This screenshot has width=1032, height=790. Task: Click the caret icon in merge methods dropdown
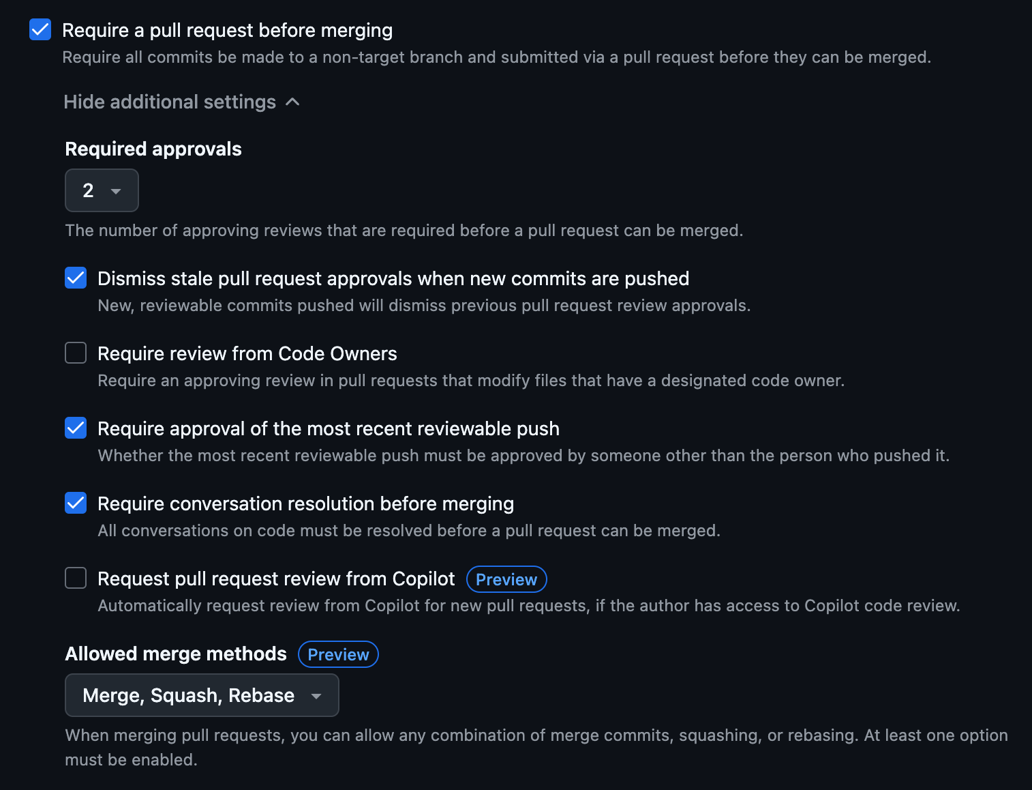coord(316,696)
